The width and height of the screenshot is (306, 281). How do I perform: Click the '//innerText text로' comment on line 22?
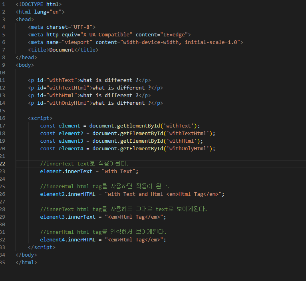click(68, 163)
